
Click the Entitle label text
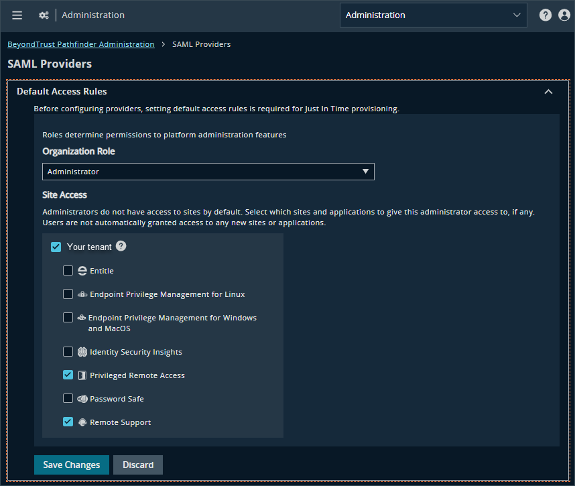click(102, 271)
